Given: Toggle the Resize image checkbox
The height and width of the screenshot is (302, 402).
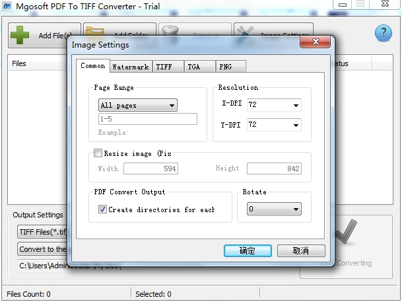Looking at the screenshot, I should tap(98, 153).
